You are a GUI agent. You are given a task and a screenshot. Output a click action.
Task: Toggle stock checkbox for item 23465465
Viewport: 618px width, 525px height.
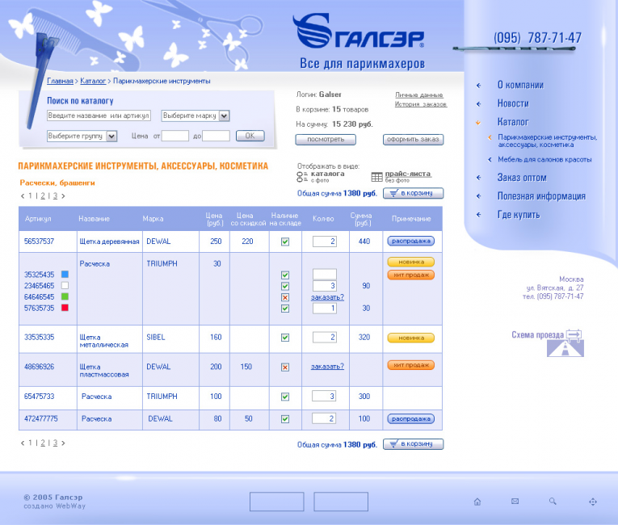(285, 286)
